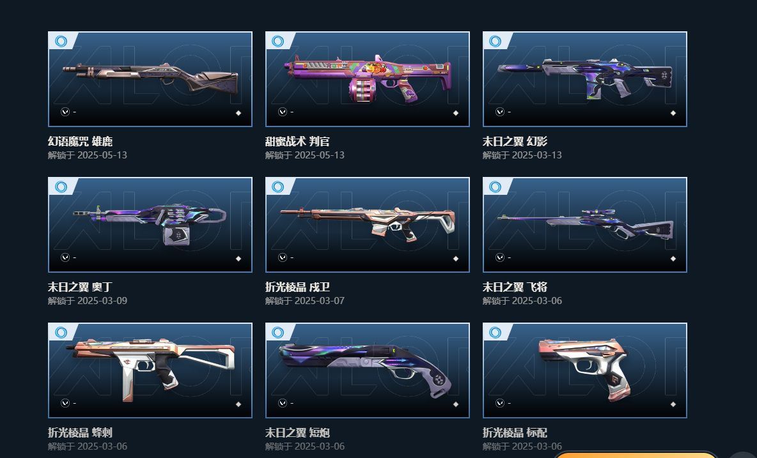Select the 末日之翼 幻影 rifle image
Image resolution: width=757 pixels, height=458 pixels.
point(585,79)
